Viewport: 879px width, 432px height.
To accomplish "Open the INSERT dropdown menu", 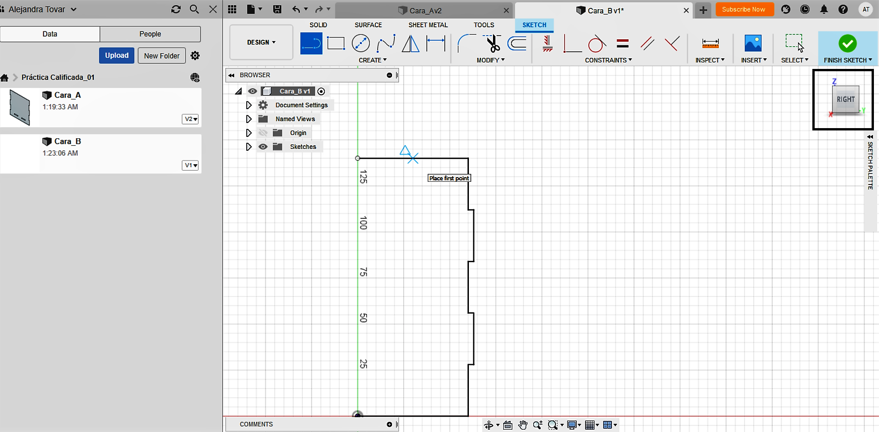I will click(754, 60).
